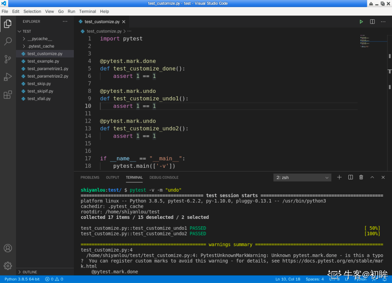Open the Go menu
Screen dimensions: 392x283
[61, 12]
